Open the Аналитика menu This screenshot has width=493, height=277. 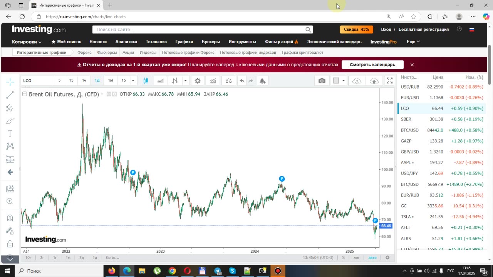pyautogui.click(x=126, y=42)
